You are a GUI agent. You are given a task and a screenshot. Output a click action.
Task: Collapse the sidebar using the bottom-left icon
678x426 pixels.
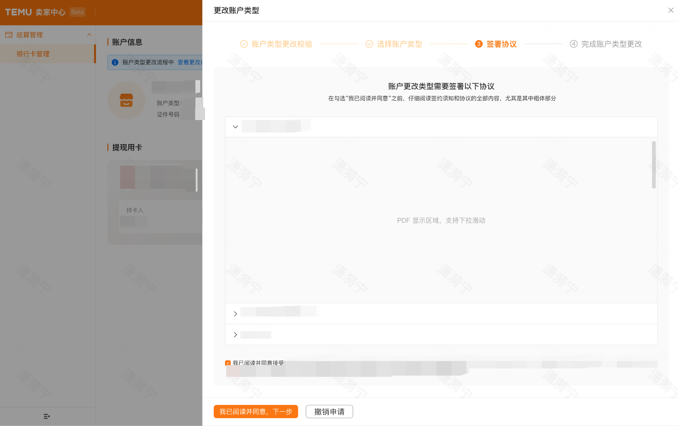coord(47,416)
